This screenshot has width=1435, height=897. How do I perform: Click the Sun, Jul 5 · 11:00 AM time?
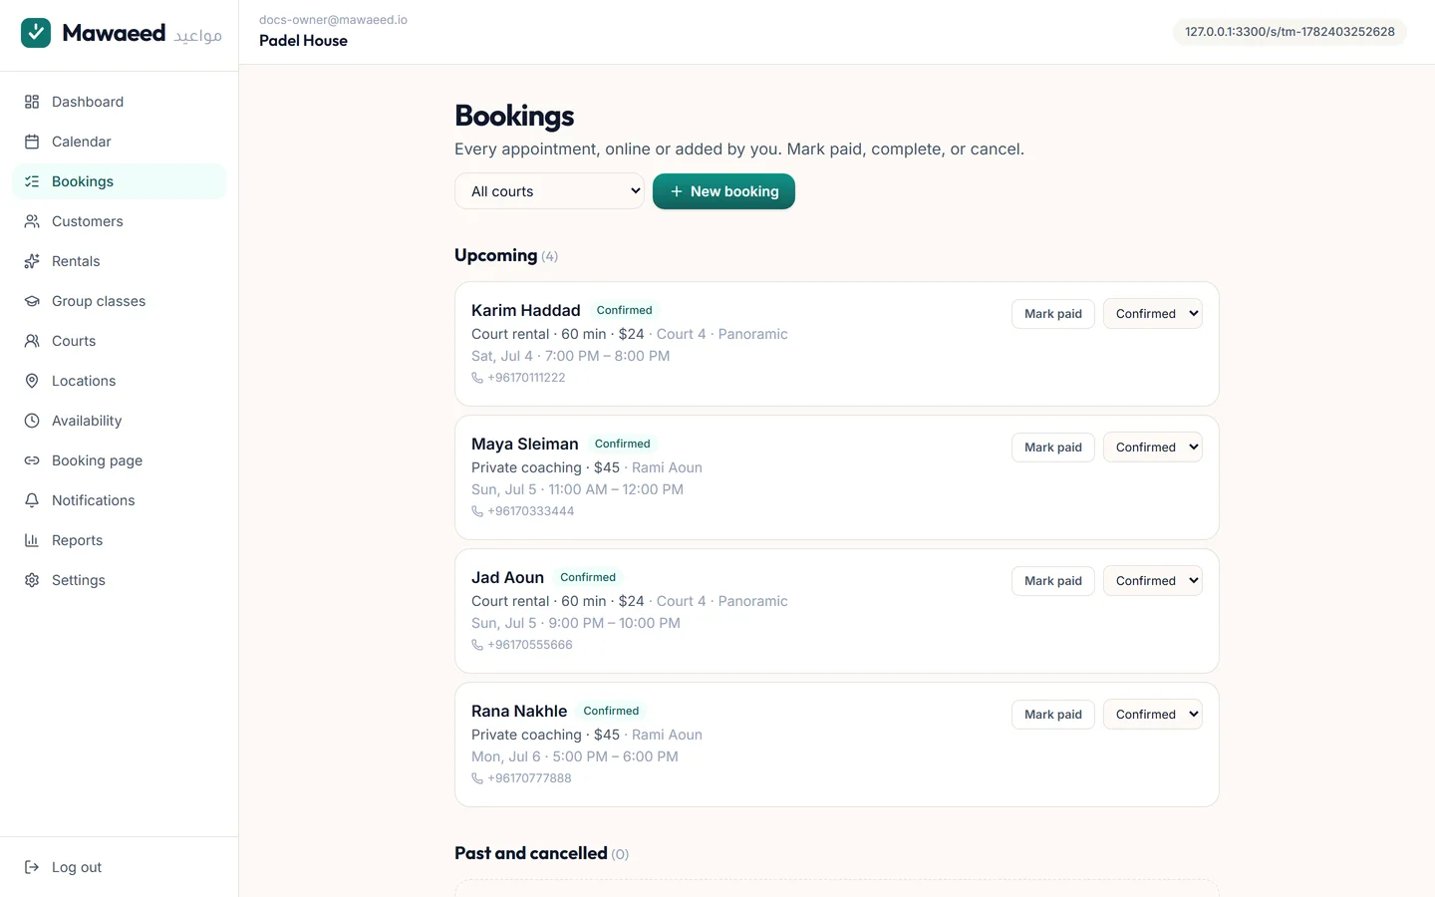pos(578,489)
